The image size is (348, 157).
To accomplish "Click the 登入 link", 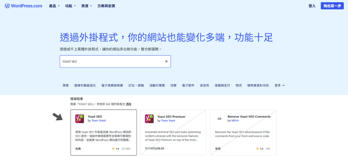I will click(x=312, y=6).
